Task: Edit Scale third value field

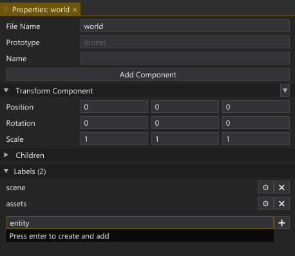Action: click(x=256, y=139)
